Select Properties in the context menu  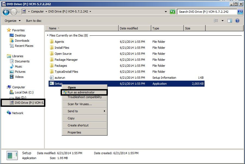pyautogui.click(x=74, y=132)
